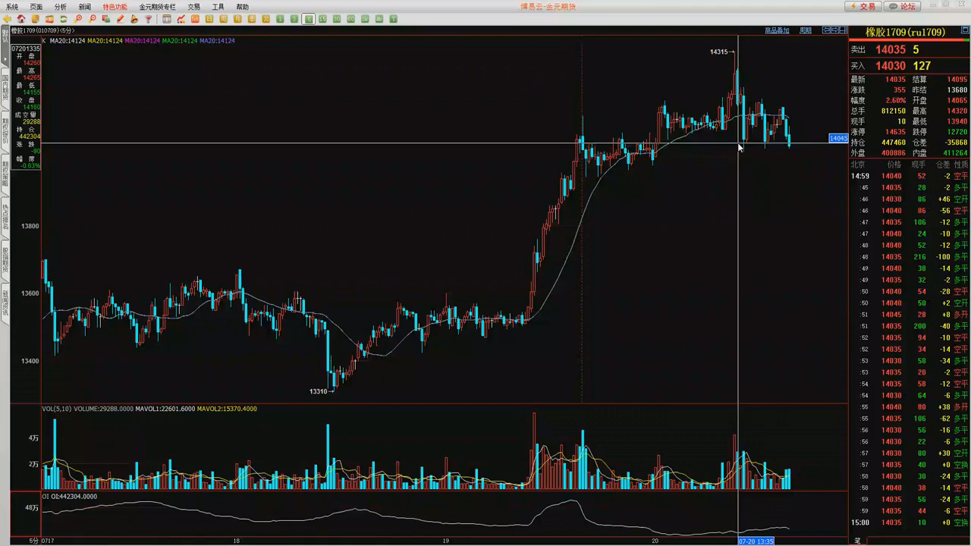Image resolution: width=971 pixels, height=546 pixels.
Task: Switch to the line chart icon
Action: tap(181, 19)
